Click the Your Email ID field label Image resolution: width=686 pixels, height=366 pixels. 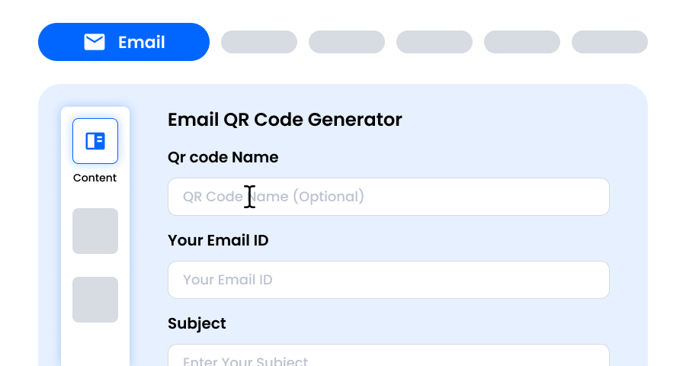click(x=218, y=240)
